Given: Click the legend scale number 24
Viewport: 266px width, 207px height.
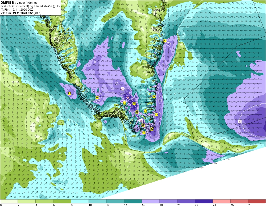Looking at the screenshot, I should (214, 205).
